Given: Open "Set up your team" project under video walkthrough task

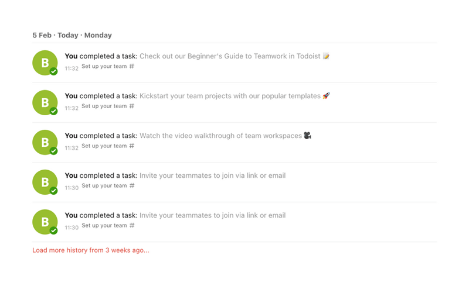Looking at the screenshot, I should point(104,146).
